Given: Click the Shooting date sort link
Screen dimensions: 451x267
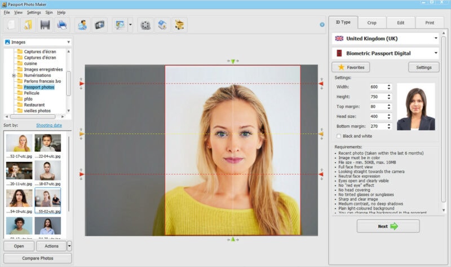Looking at the screenshot, I should point(49,125).
